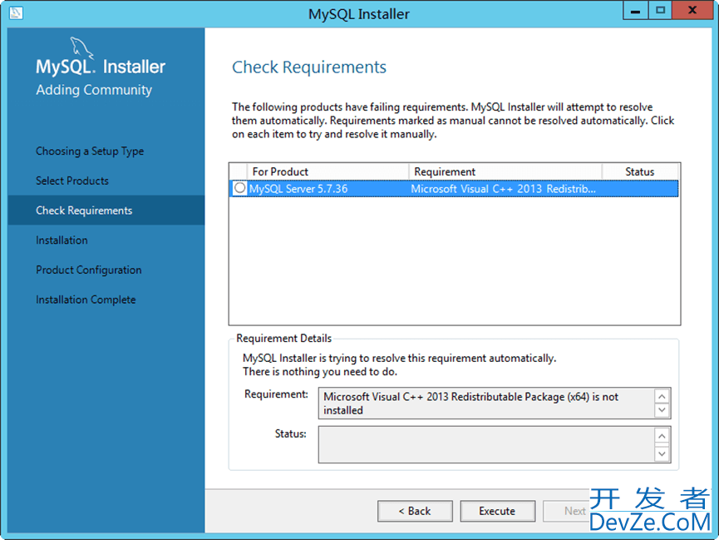This screenshot has height=540, width=719.
Task: Click the MySQL Server 5.7.36 product name
Action: point(298,189)
